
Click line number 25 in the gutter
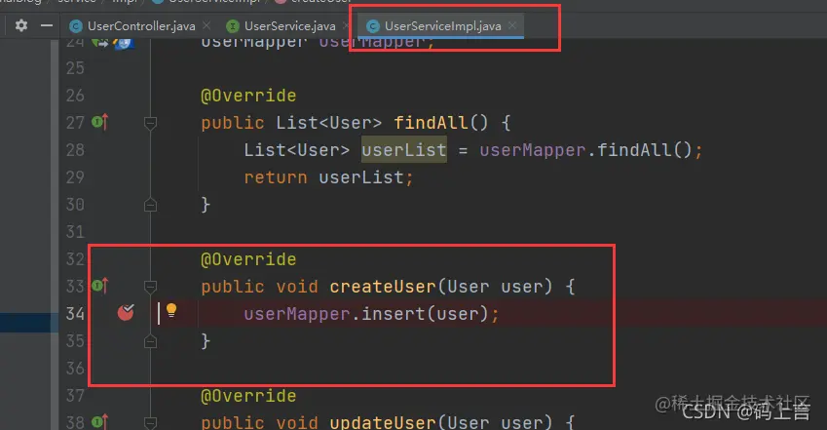tap(75, 68)
